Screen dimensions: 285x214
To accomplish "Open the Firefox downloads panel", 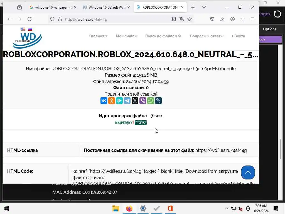I will [222, 19].
